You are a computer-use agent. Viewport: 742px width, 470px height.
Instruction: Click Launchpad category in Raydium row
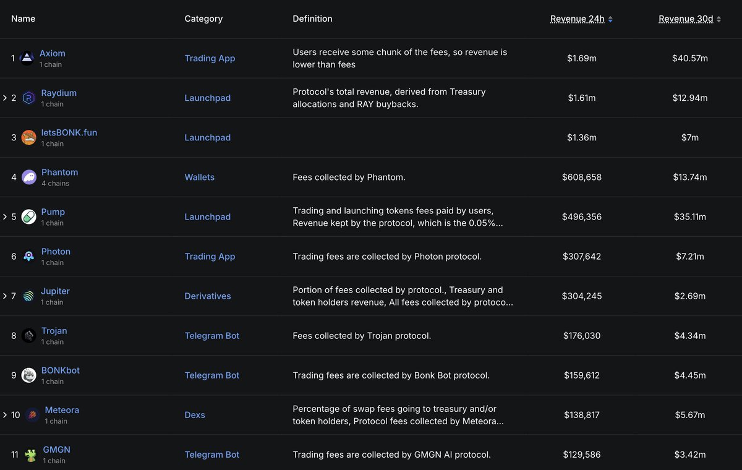(208, 98)
